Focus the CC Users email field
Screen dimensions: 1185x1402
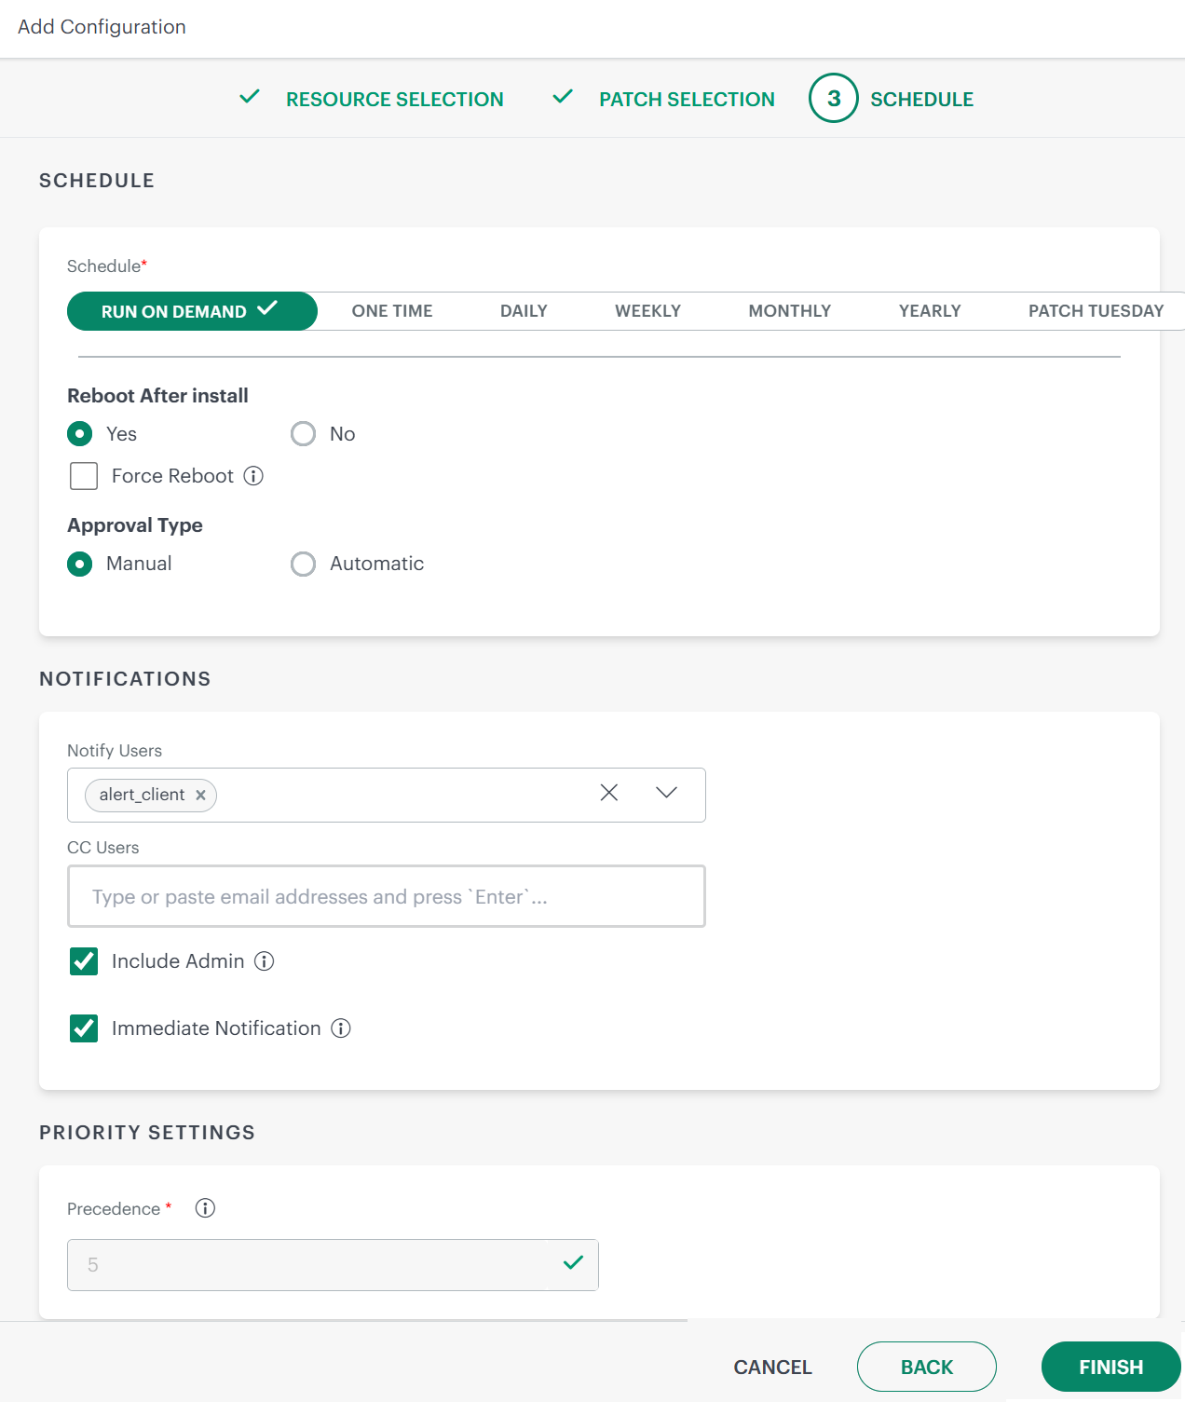coord(387,896)
